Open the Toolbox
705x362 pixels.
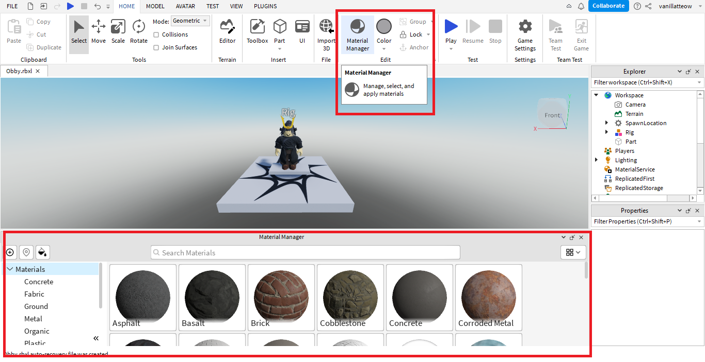(x=257, y=32)
